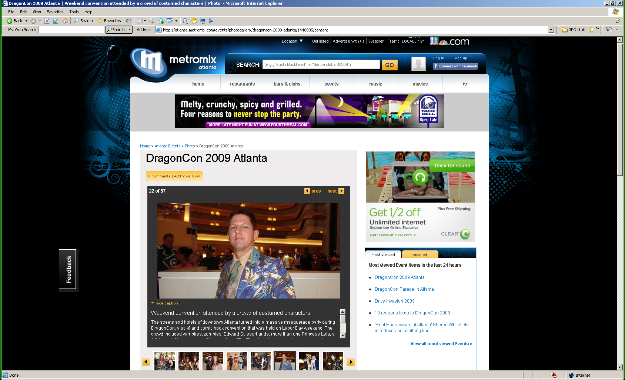The width and height of the screenshot is (625, 380).
Task: Open the Favorites menu
Action: click(55, 12)
